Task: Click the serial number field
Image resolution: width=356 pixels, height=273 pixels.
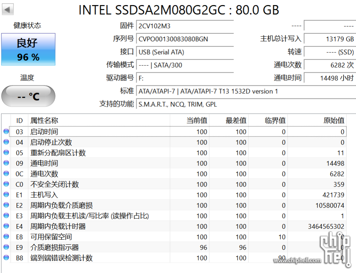Action: pyautogui.click(x=185, y=39)
